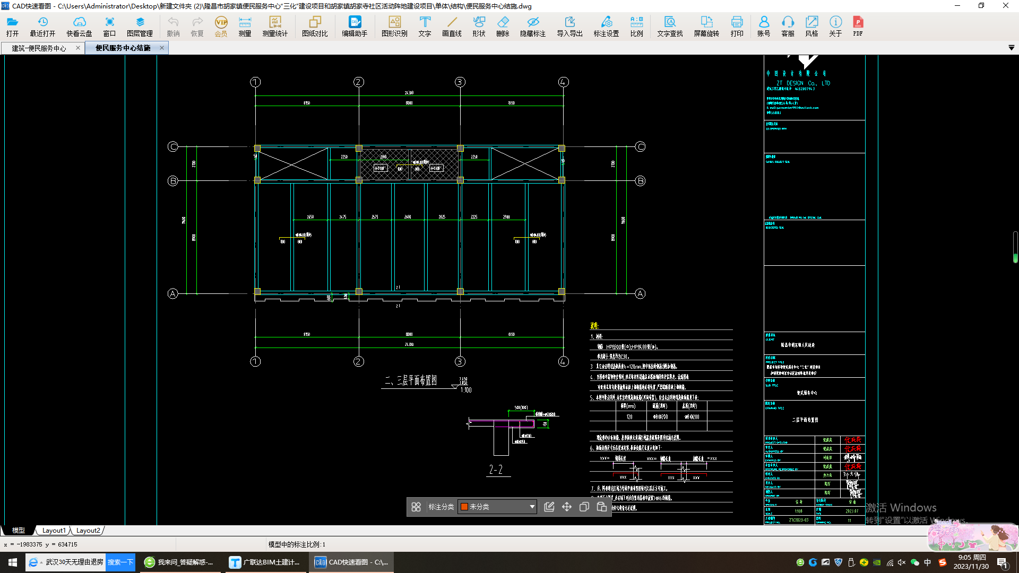Screen dimensions: 1019x573
Task: Open 测量统计 measurement statistics
Action: tap(275, 26)
